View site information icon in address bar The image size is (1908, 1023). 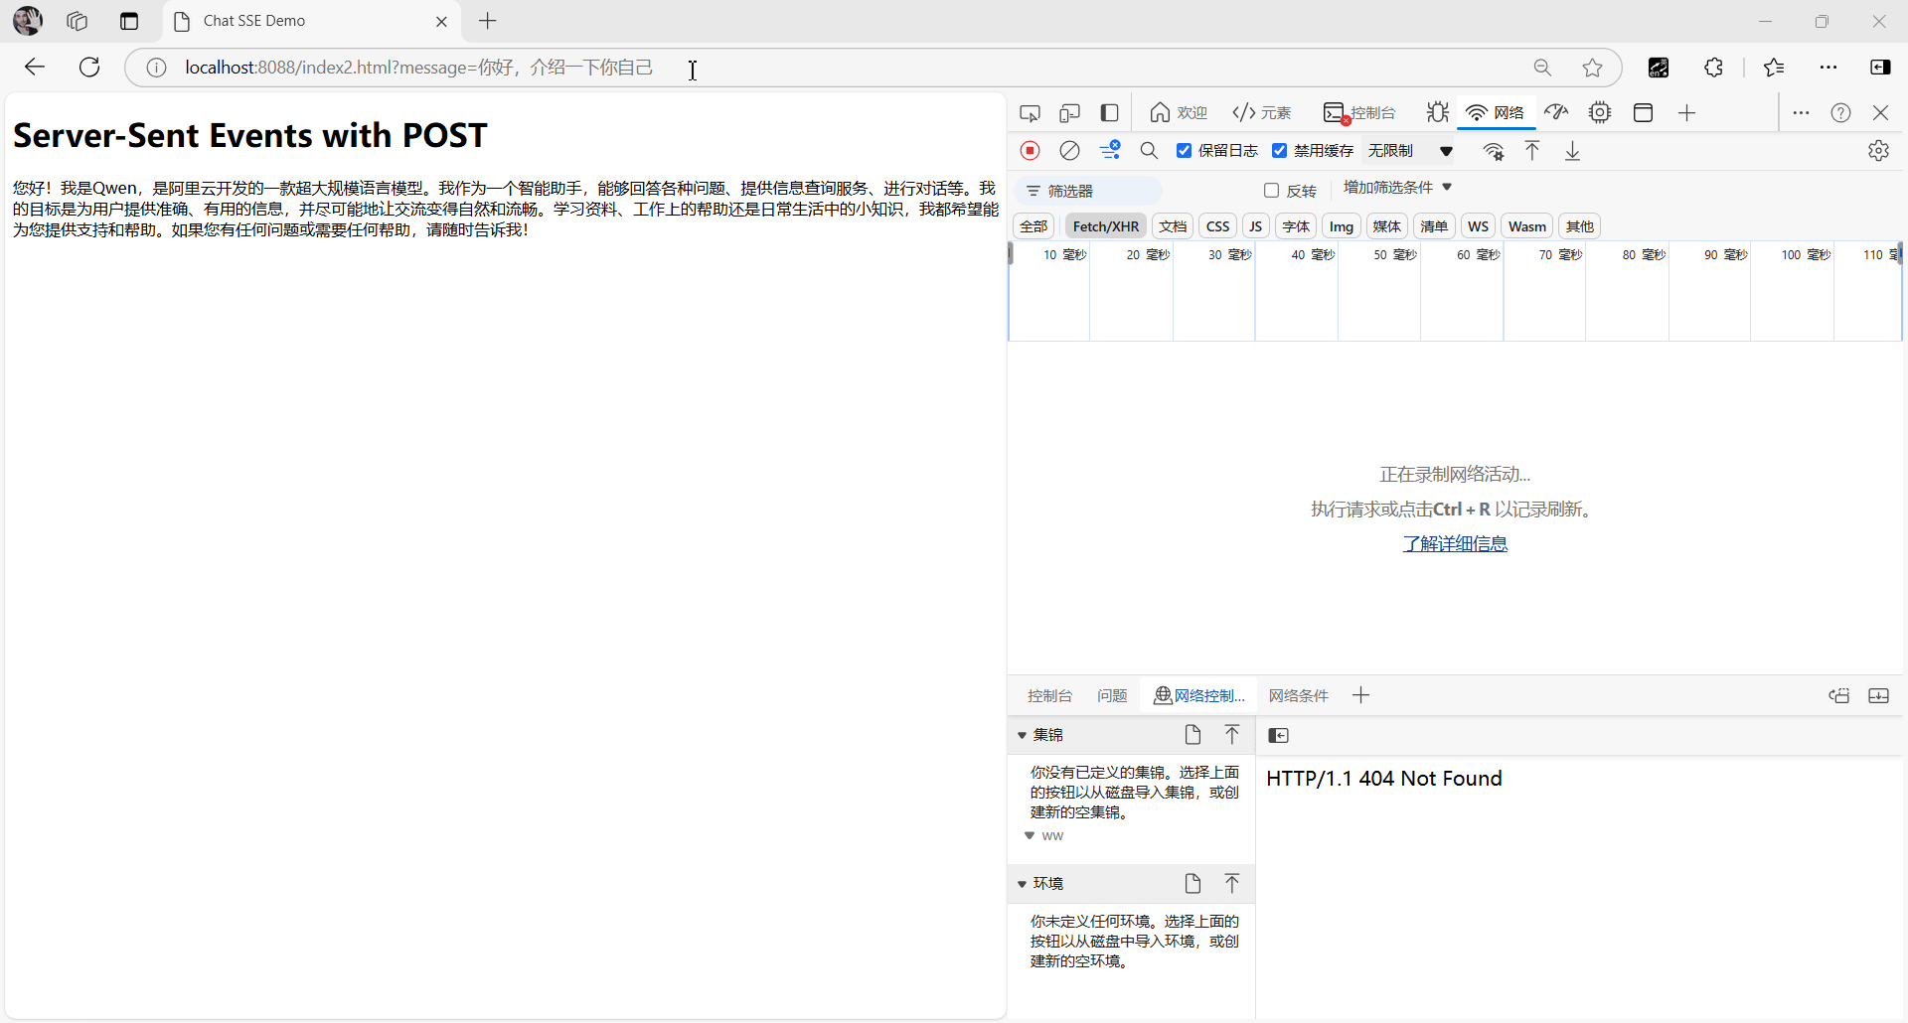[156, 68]
